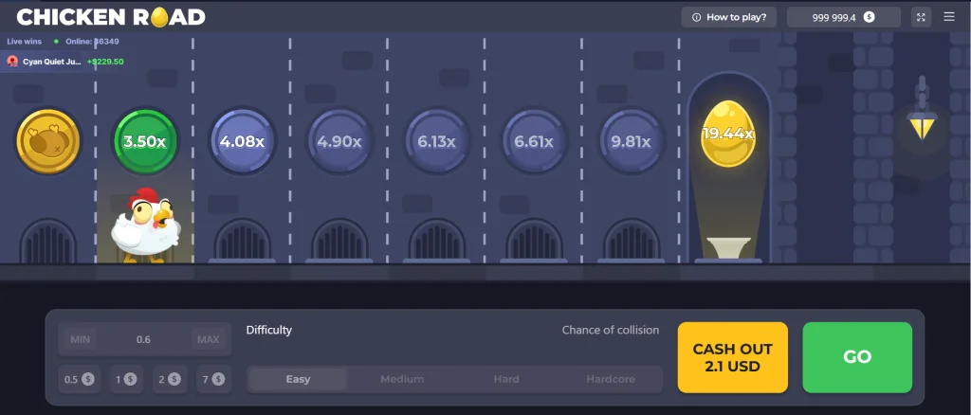Click the Chance of collision label

click(611, 331)
